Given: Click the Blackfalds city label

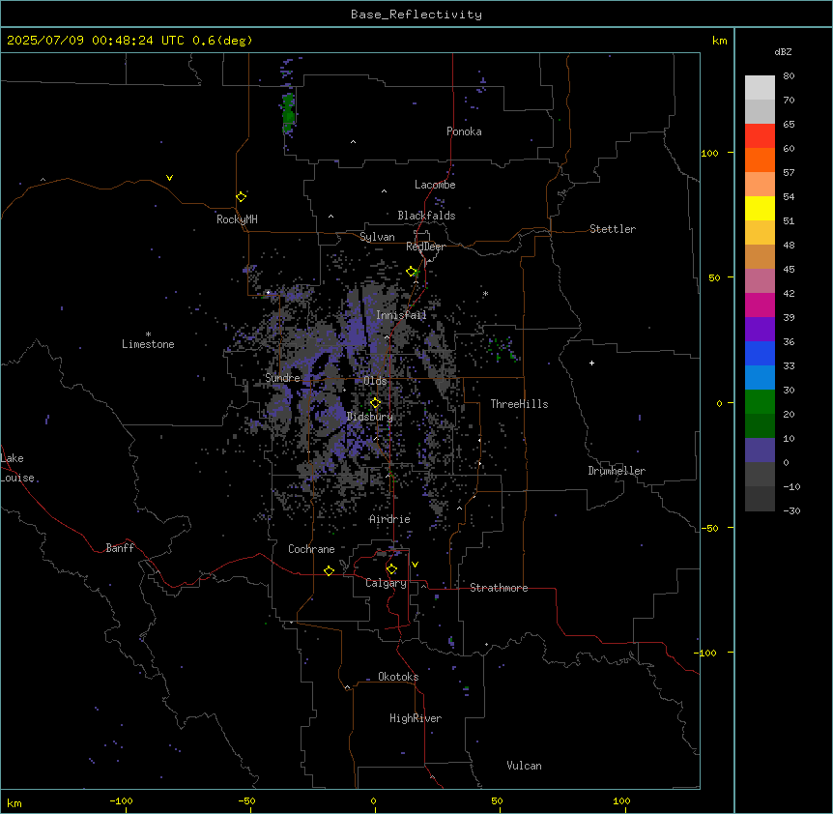Looking at the screenshot, I should pos(426,216).
